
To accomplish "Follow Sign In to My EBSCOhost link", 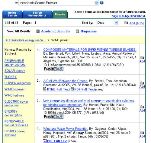I will coord(129,16).
